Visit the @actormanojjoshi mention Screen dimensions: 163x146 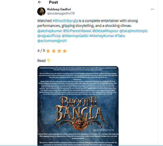(52, 41)
